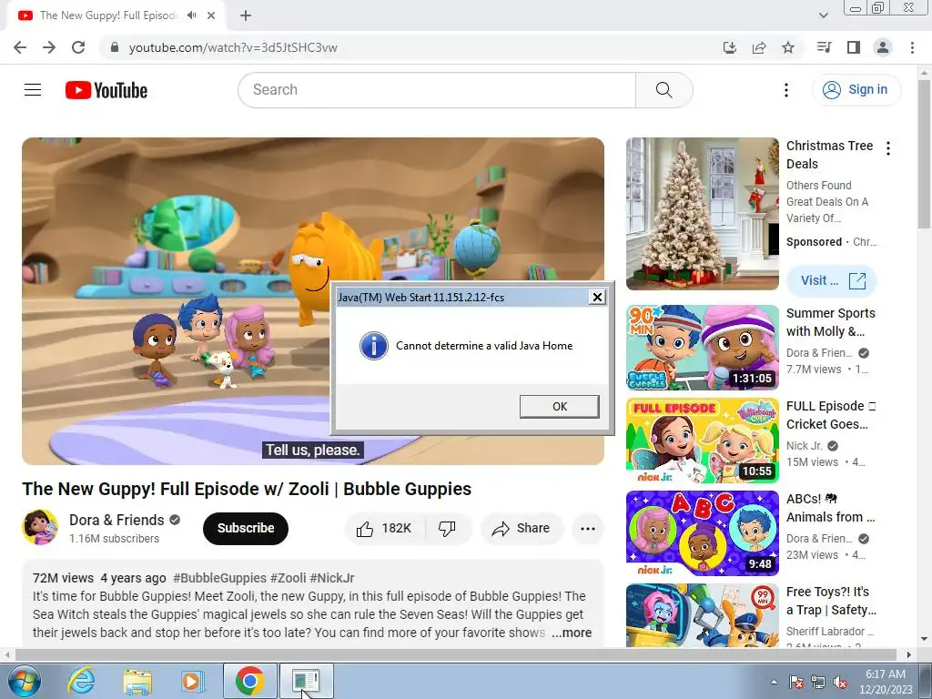This screenshot has width=932, height=699.
Task: Open the media control icon in Chrome toolbar
Action: [824, 47]
